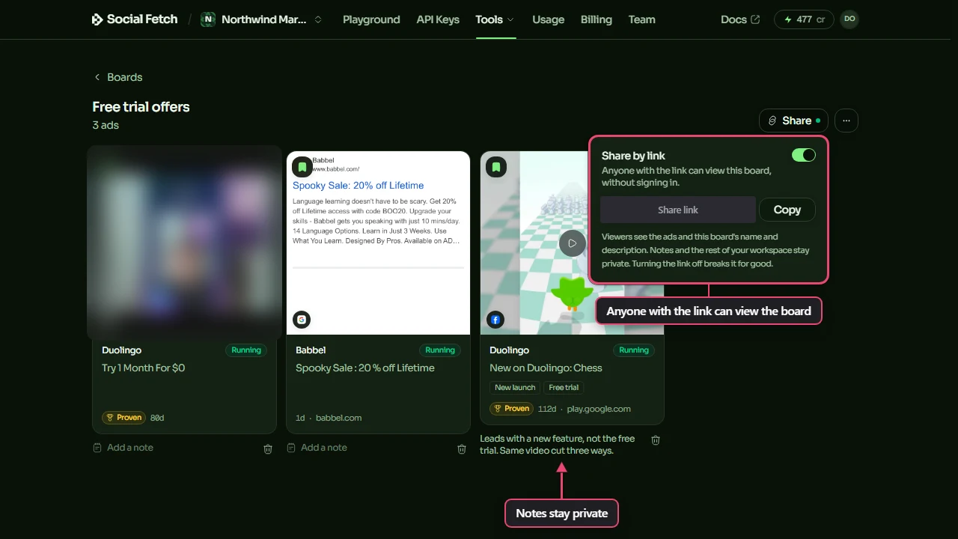Click the Share button

click(x=793, y=121)
